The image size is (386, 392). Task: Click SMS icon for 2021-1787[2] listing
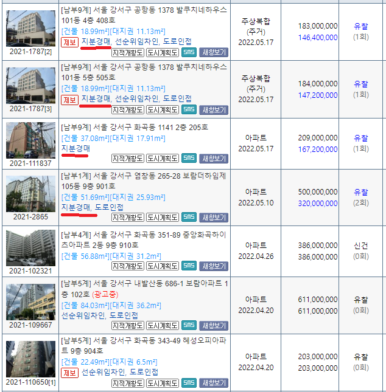pyautogui.click(x=189, y=52)
